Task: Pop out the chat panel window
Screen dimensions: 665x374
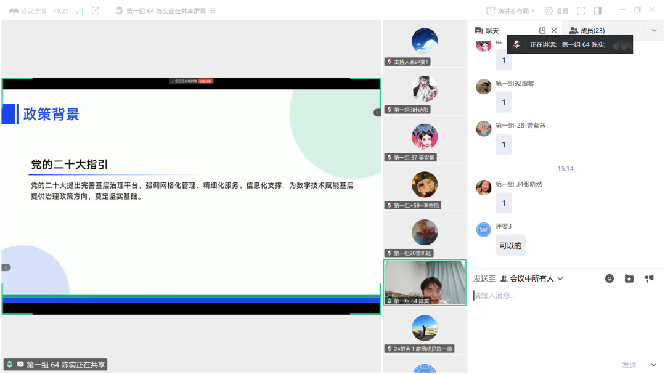Action: pyautogui.click(x=542, y=30)
